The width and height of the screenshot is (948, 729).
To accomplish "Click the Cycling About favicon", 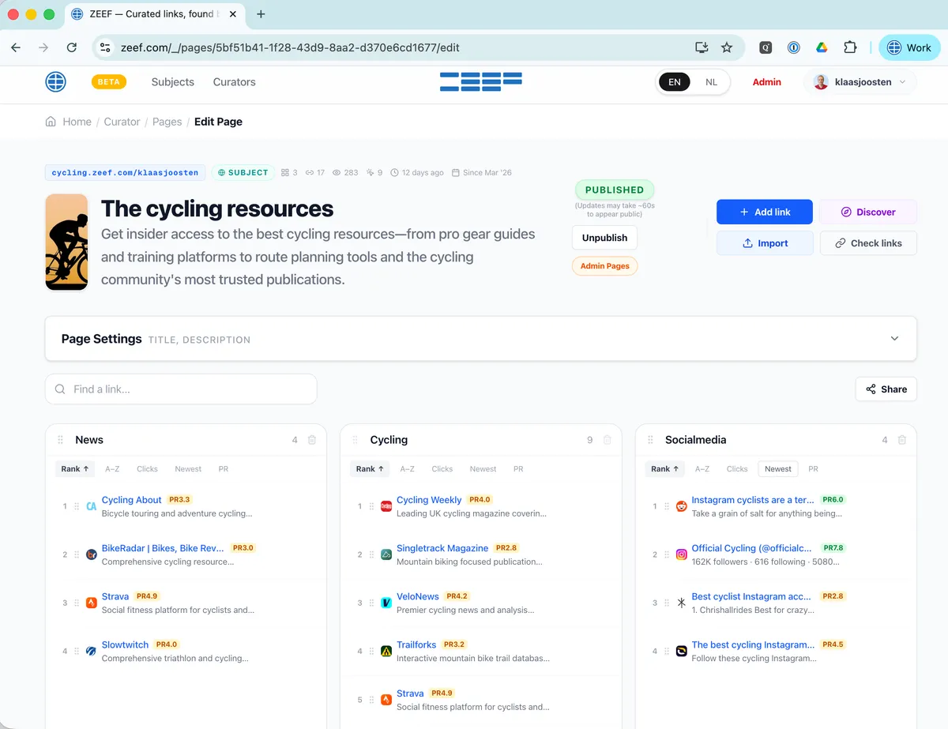I will pos(91,506).
